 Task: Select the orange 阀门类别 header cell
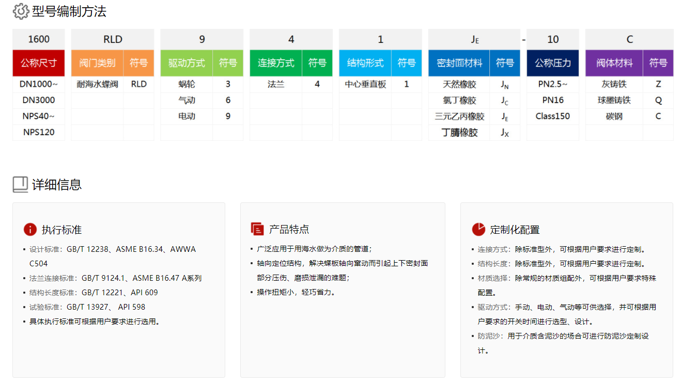click(x=97, y=63)
